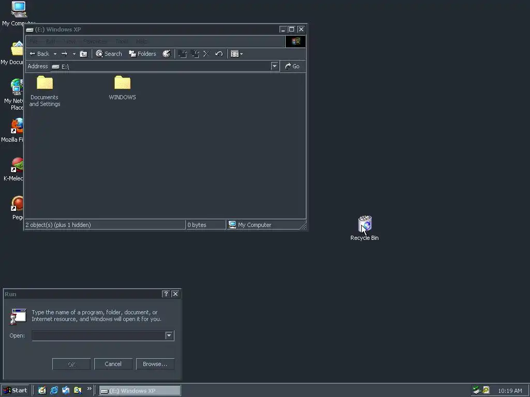Image resolution: width=530 pixels, height=397 pixels.
Task: Open the Favorites menu
Action: pos(95,41)
